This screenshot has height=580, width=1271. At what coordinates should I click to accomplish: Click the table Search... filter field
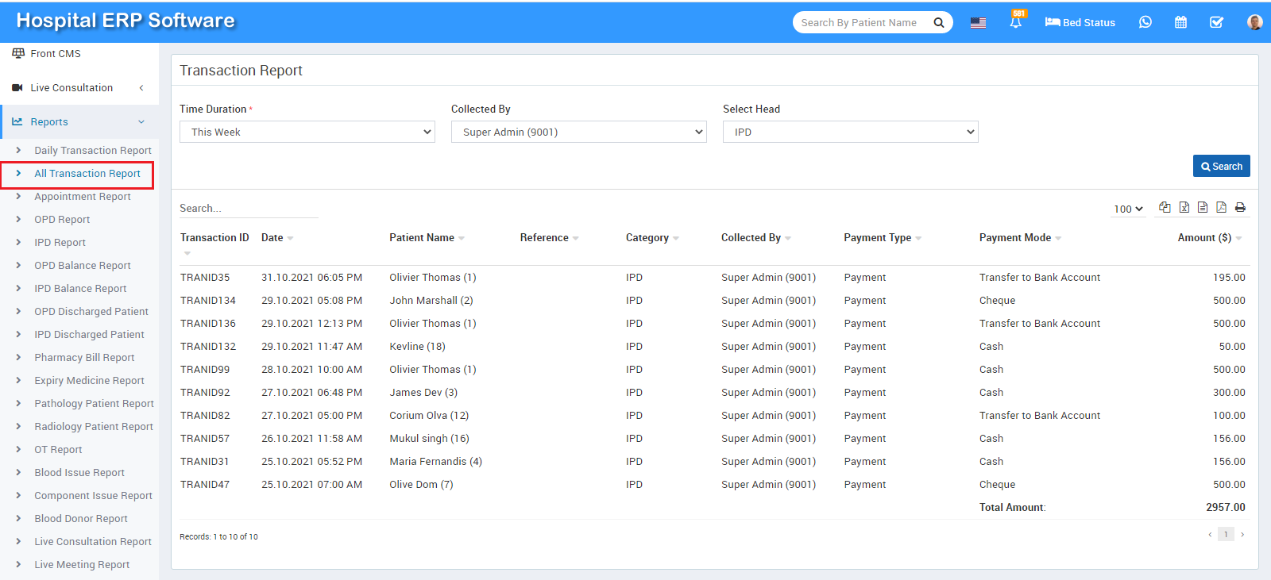pos(249,208)
